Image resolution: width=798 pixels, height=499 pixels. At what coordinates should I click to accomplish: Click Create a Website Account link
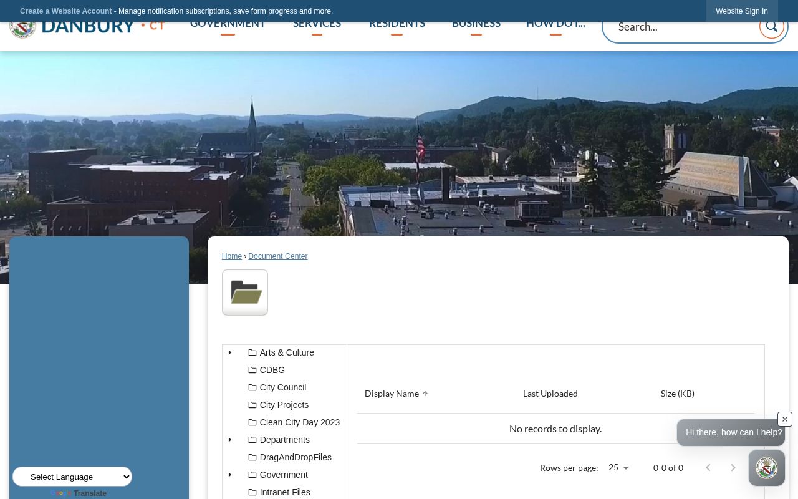point(66,11)
